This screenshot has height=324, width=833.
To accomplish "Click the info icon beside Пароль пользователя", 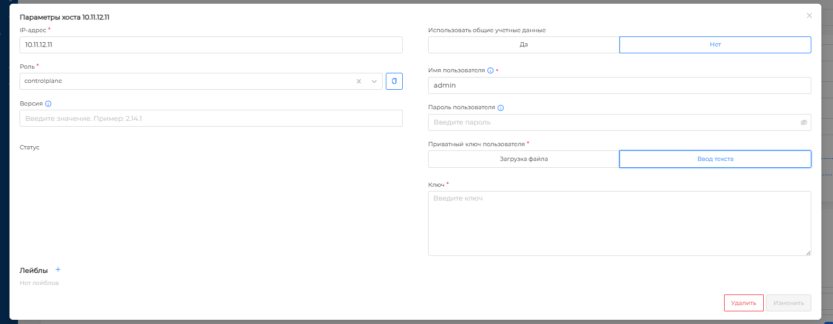I will pos(501,108).
